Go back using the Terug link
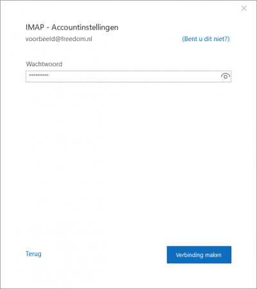 pyautogui.click(x=33, y=254)
